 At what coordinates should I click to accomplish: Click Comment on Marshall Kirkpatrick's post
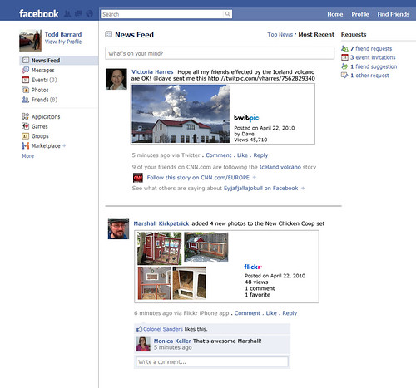(247, 313)
